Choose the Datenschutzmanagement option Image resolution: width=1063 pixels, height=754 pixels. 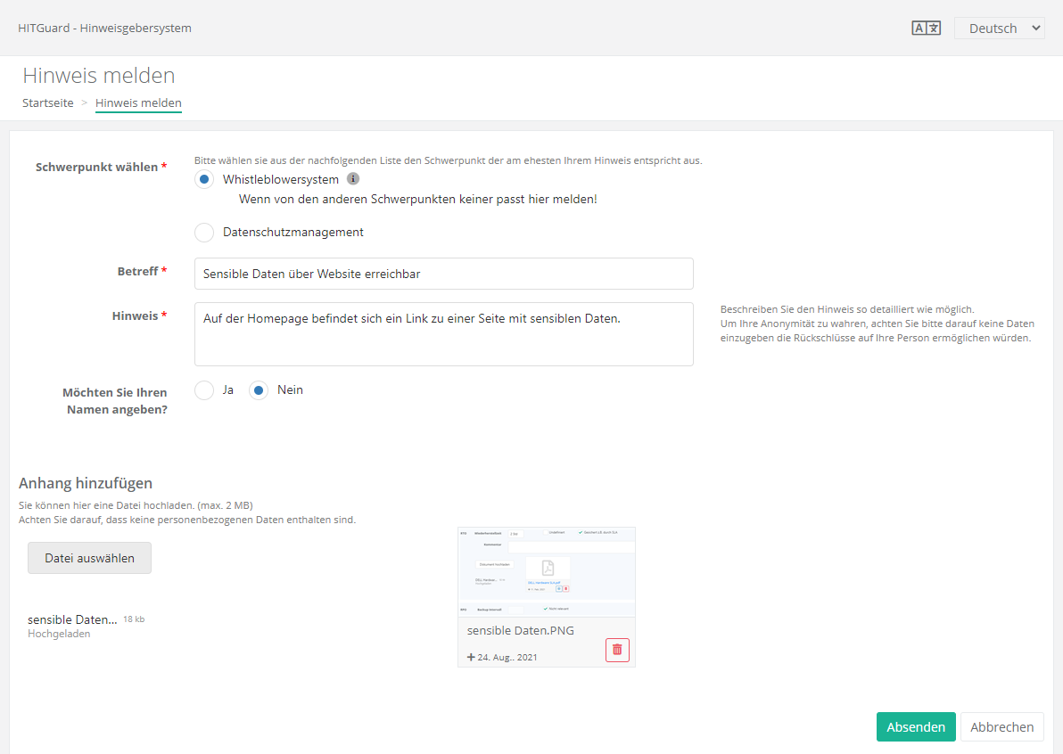(204, 233)
